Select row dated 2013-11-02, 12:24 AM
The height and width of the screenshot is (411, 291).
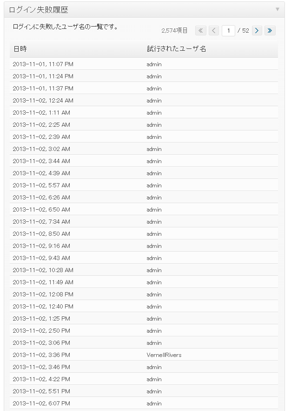[144, 100]
